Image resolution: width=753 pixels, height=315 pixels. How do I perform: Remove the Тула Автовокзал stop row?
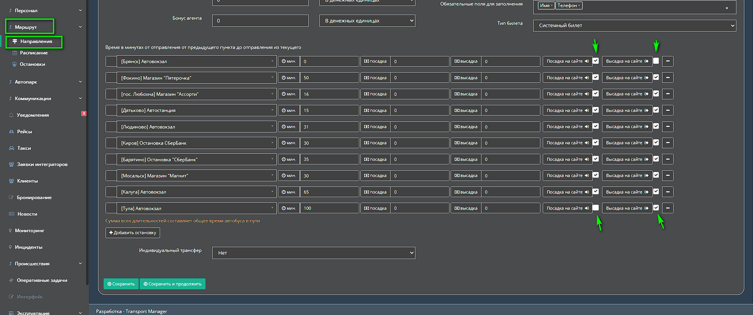tap(668, 208)
